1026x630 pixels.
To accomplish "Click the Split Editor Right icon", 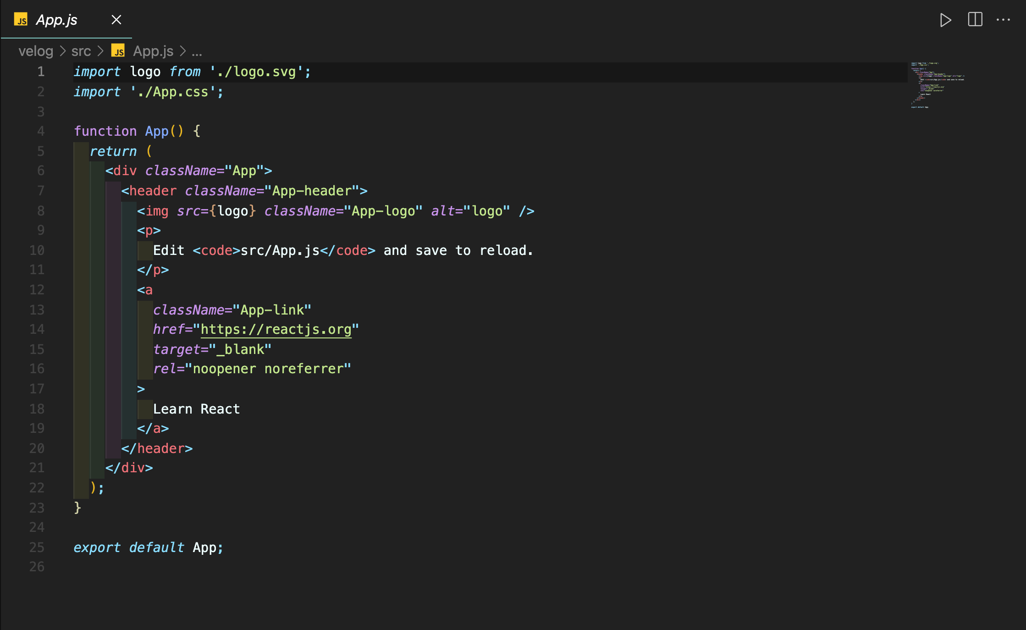I will click(x=975, y=20).
